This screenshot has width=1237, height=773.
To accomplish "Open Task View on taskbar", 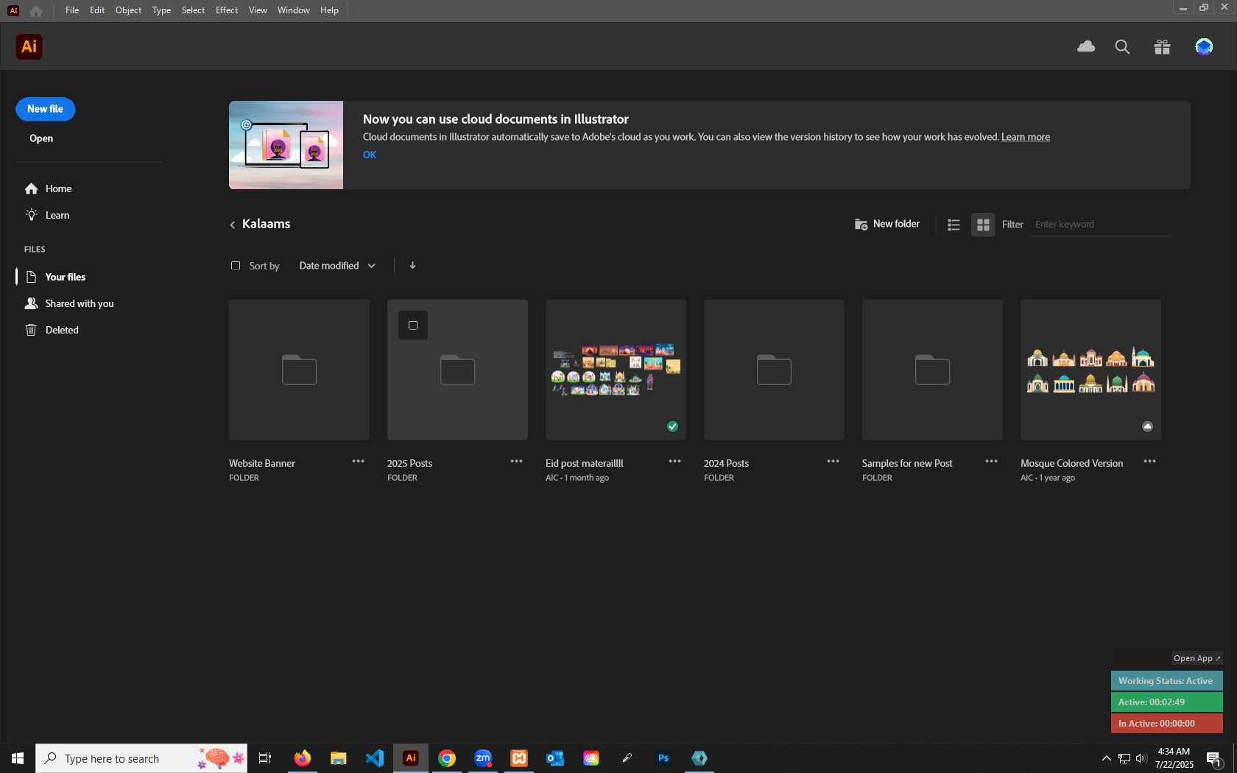I will [x=265, y=758].
